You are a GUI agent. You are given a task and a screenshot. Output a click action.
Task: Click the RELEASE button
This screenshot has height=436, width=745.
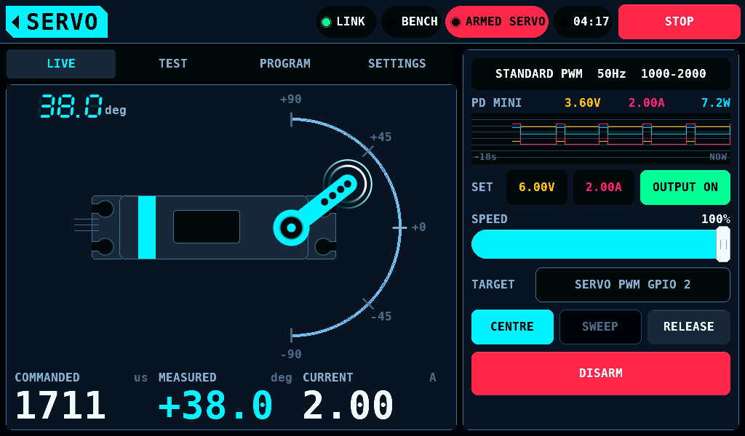click(x=689, y=327)
